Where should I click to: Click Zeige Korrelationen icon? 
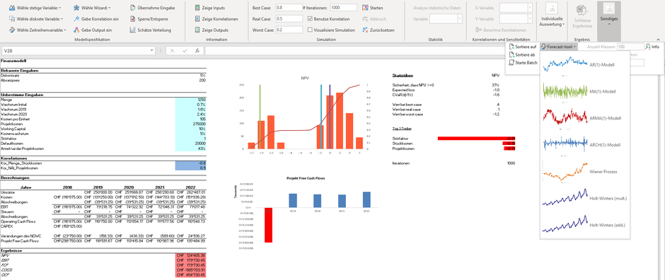click(197, 19)
